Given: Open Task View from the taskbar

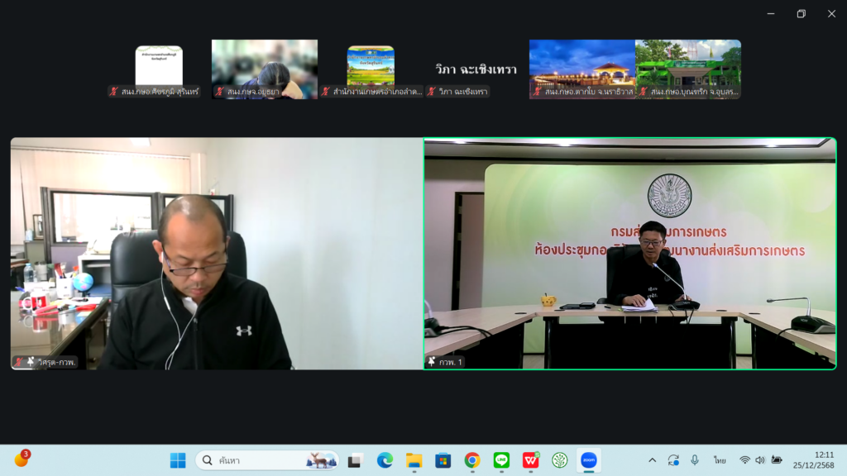Looking at the screenshot, I should click(x=355, y=460).
